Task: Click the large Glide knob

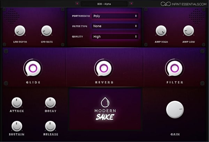Action: (x=33, y=68)
